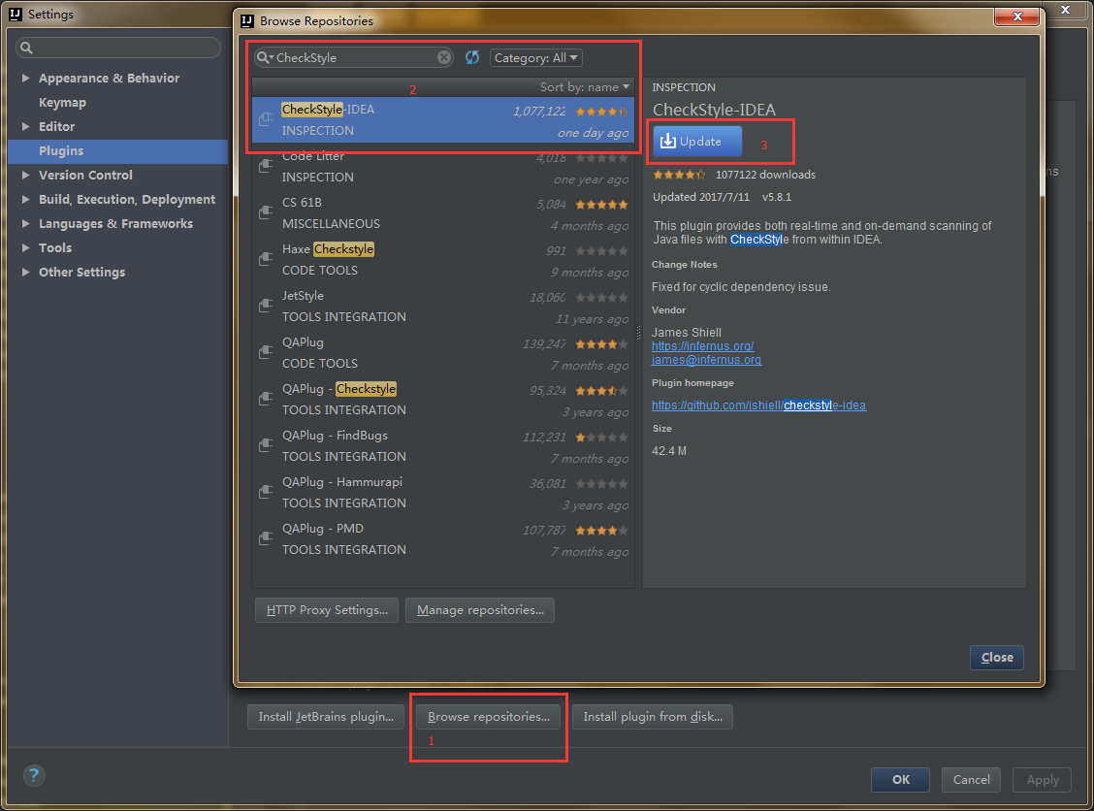Select the QAPlug - FindBugs plugin
Image resolution: width=1094 pixels, height=811 pixels.
click(443, 446)
